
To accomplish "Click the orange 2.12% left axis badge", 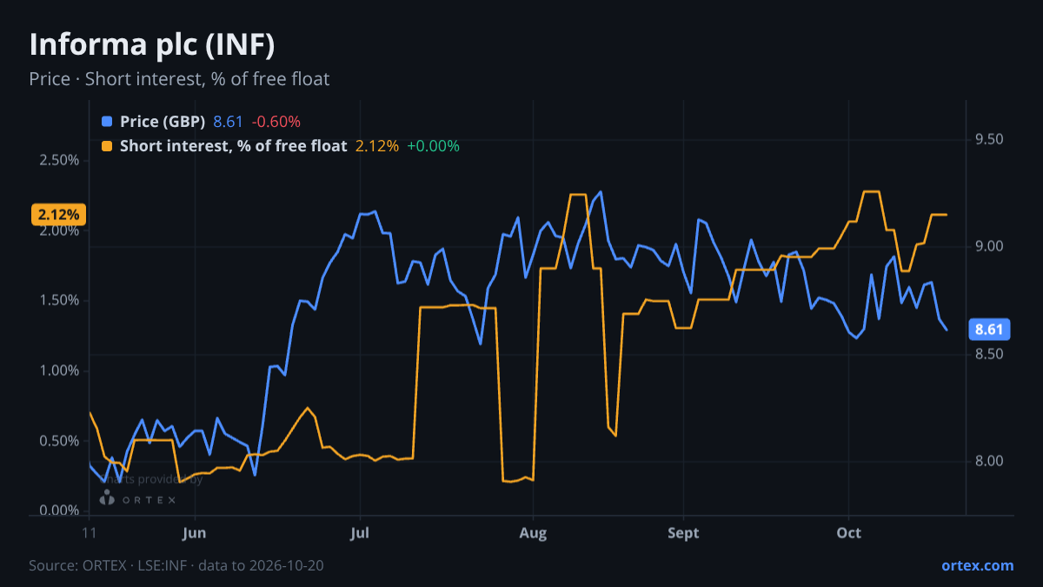I will click(x=58, y=214).
